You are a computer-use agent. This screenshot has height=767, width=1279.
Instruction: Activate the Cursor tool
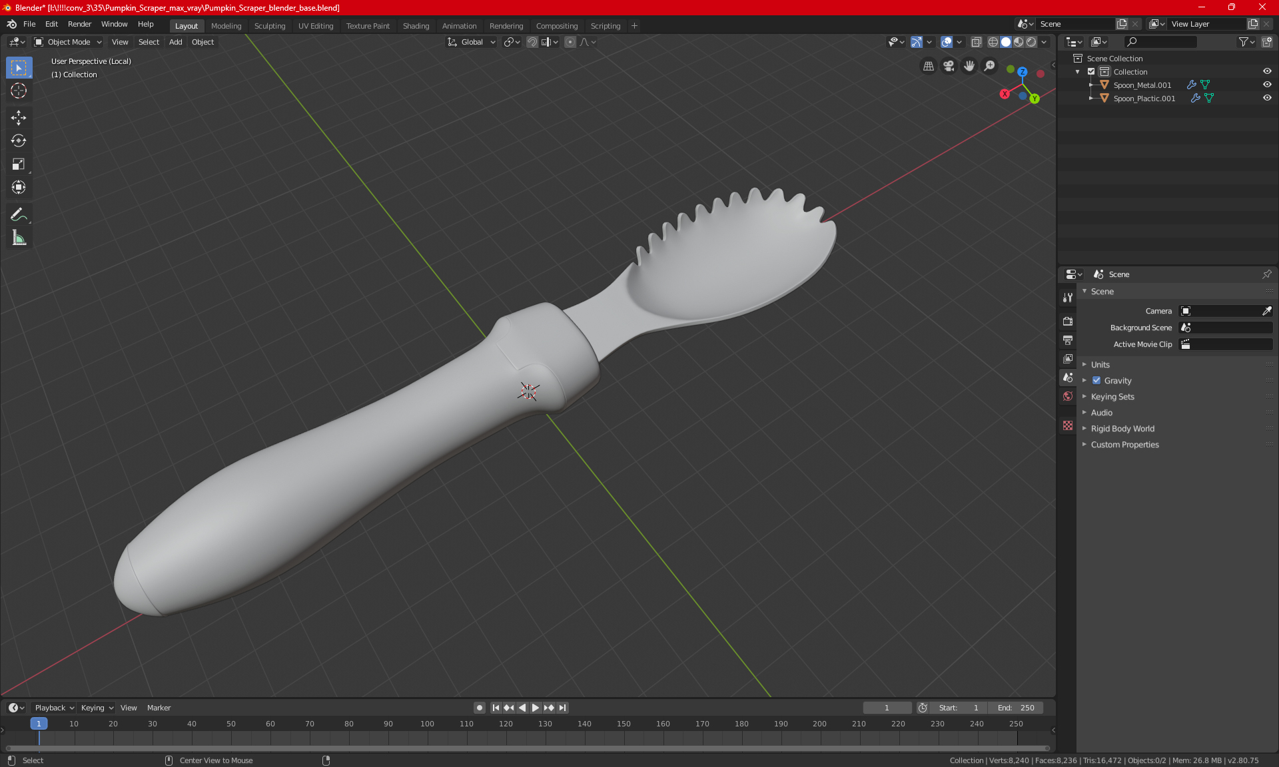click(19, 91)
